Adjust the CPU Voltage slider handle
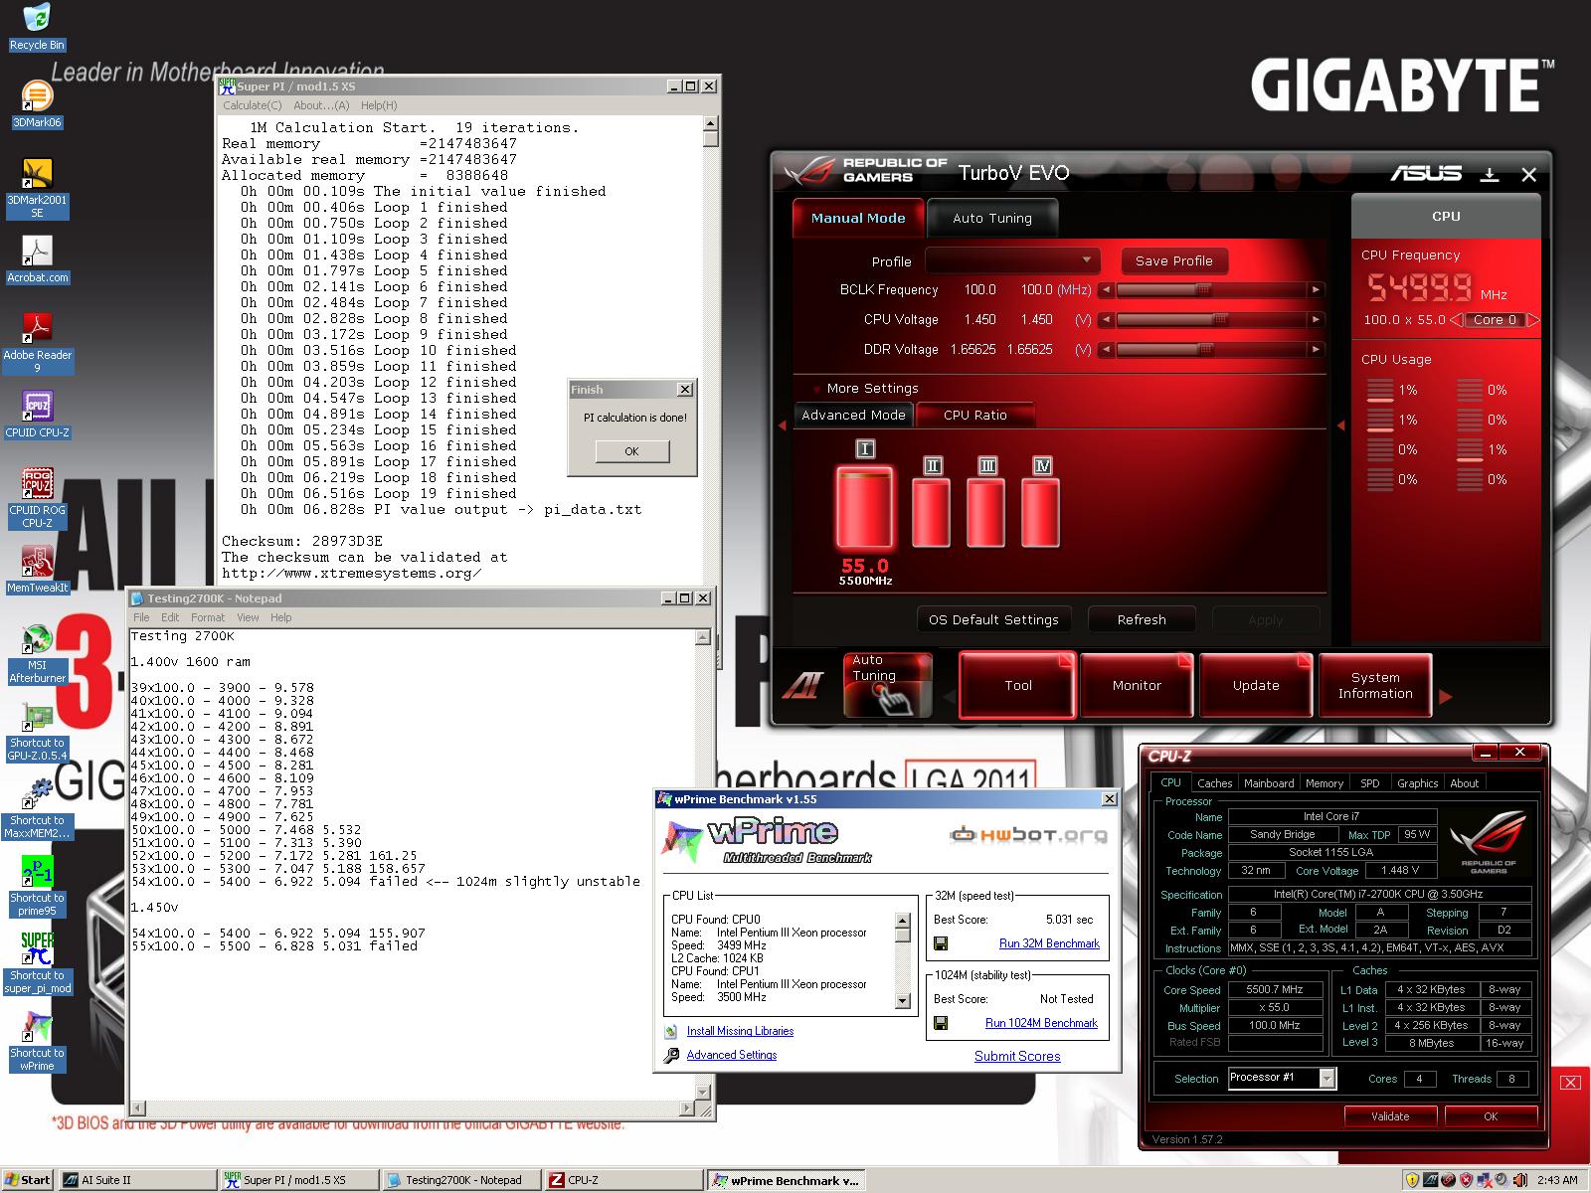 [1219, 320]
